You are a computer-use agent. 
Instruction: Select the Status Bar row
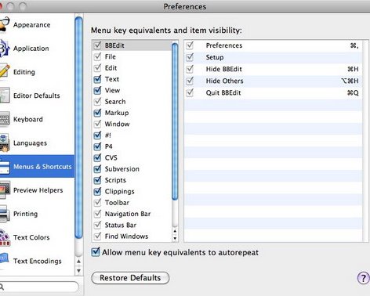tap(132, 225)
